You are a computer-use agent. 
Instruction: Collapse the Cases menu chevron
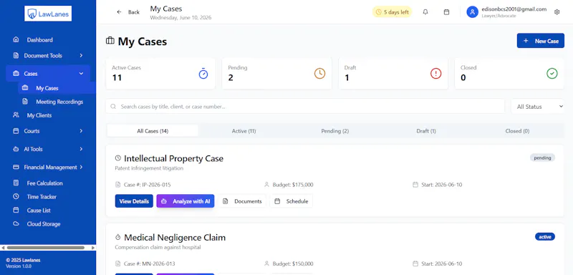[81, 74]
